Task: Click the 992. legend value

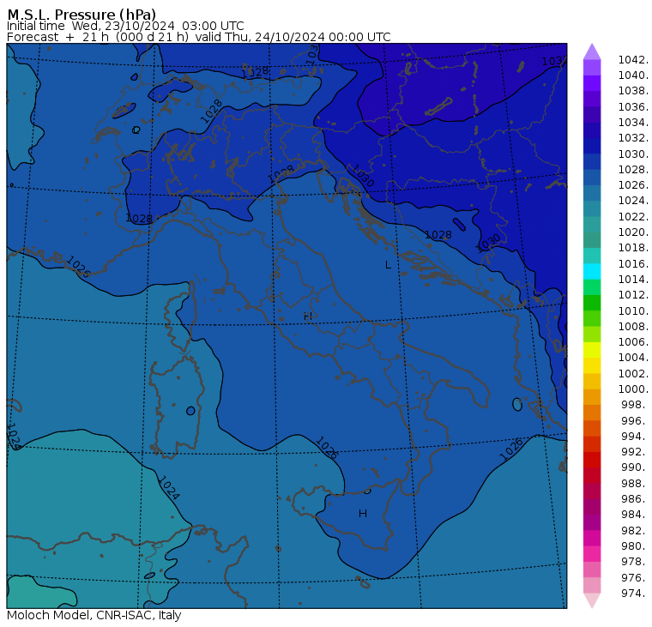Action: point(635,451)
